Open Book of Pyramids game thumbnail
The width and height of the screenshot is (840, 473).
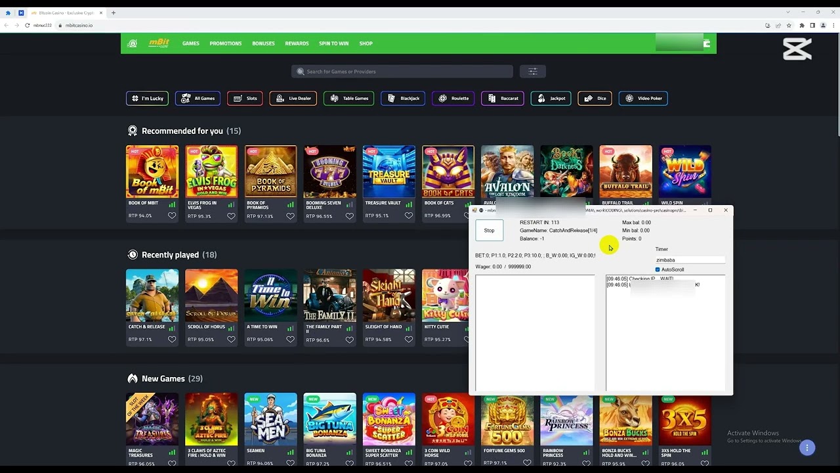pyautogui.click(x=270, y=171)
